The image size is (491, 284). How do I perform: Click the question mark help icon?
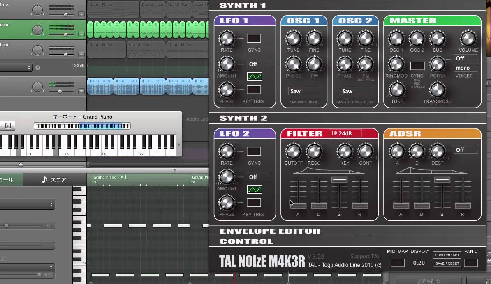click(x=38, y=68)
